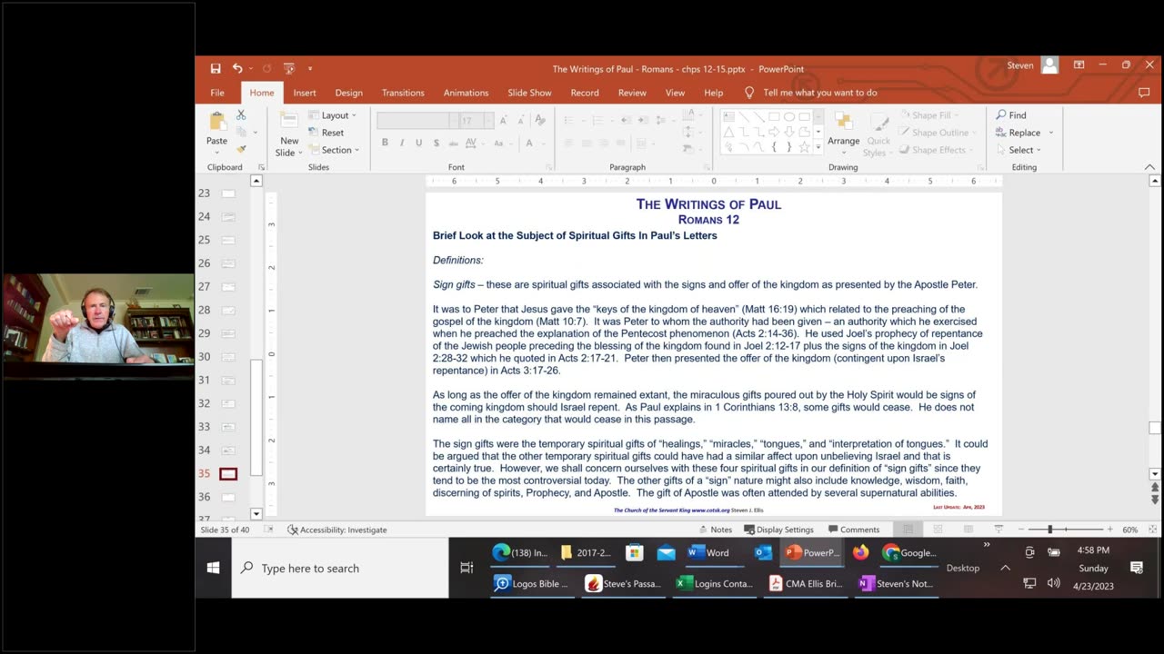The image size is (1164, 654).
Task: Choose the oval shape in gallery
Action: (x=789, y=116)
